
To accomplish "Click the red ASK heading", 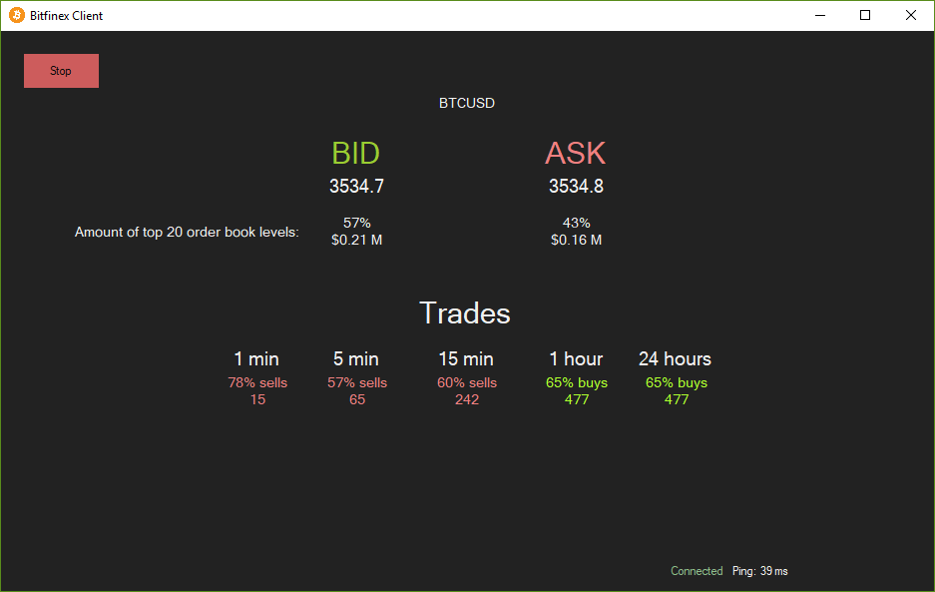I will 576,154.
